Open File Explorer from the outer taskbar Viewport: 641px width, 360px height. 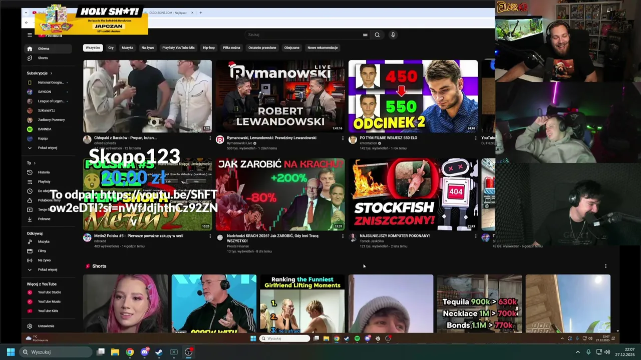click(115, 352)
